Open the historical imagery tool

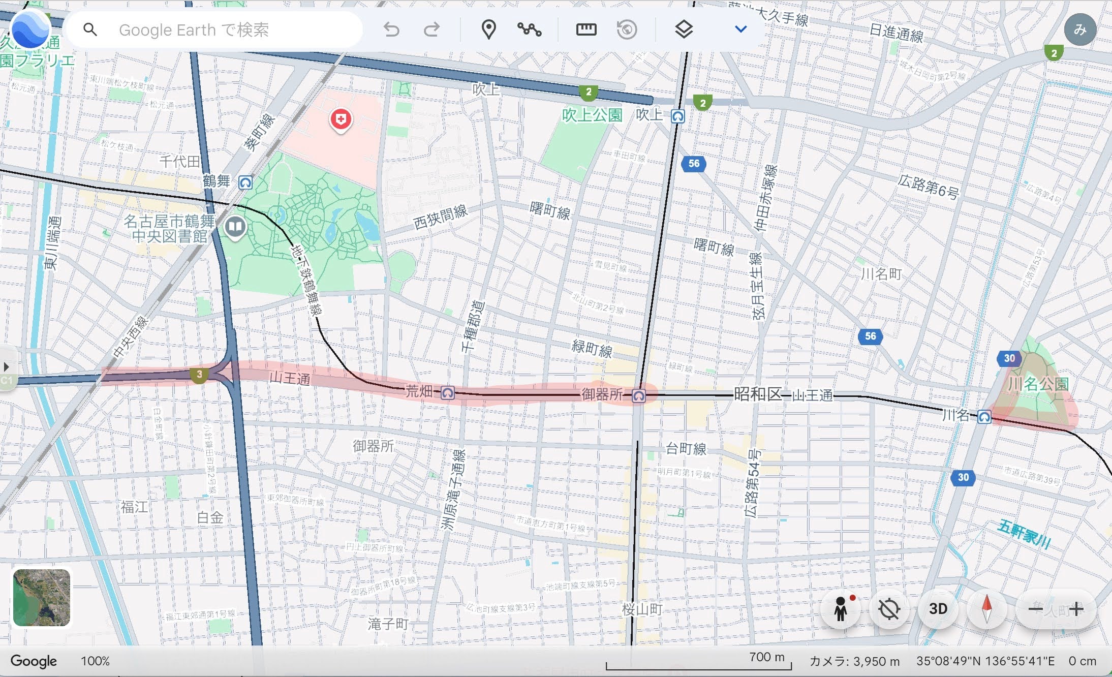(627, 30)
